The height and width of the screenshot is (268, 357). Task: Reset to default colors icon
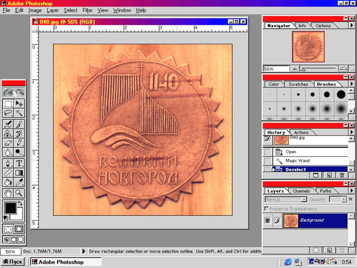tap(6, 218)
